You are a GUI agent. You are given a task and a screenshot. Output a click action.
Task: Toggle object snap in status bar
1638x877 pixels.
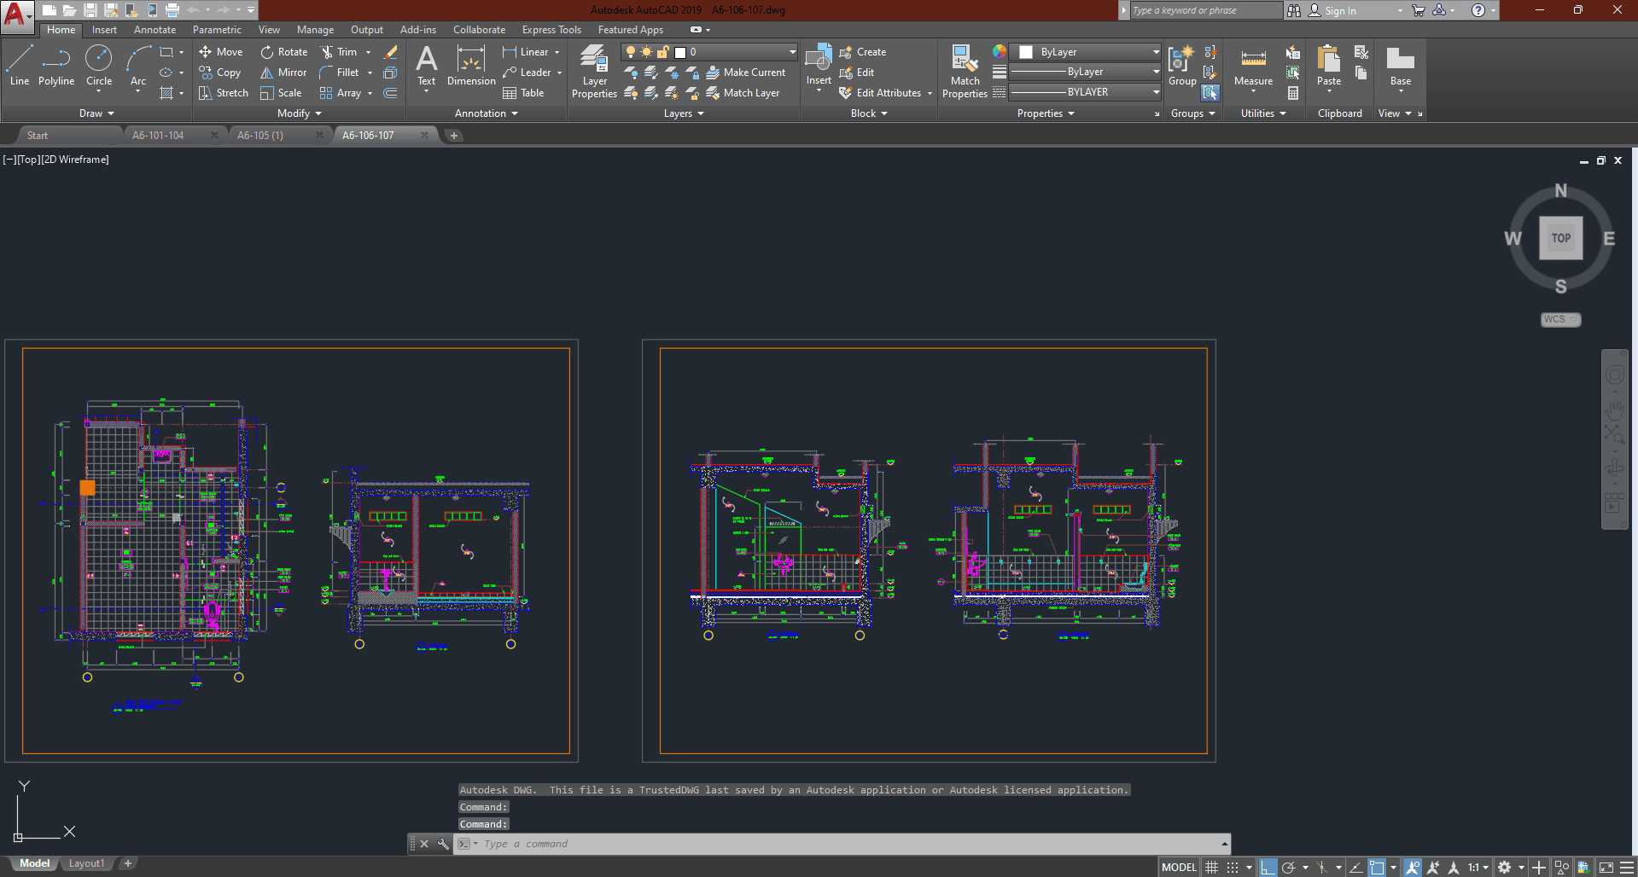1376,868
